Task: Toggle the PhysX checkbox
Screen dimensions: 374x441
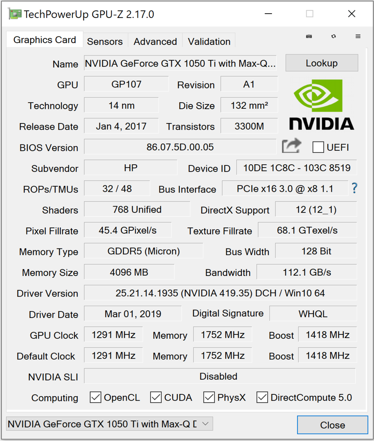Action: tap(209, 397)
